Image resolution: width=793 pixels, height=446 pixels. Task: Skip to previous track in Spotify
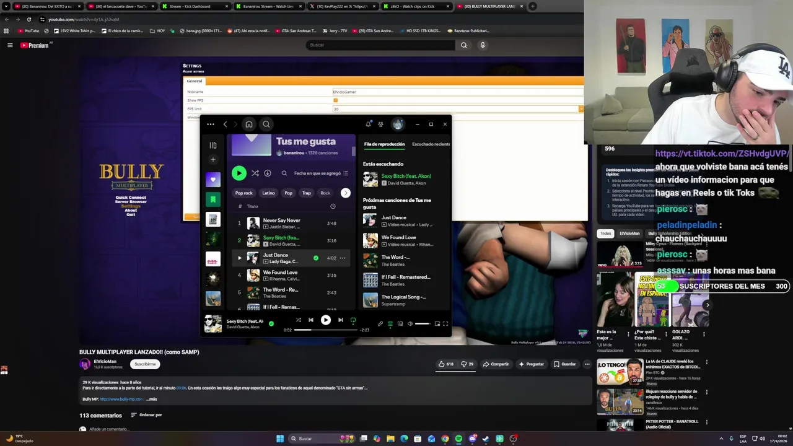[311, 320]
